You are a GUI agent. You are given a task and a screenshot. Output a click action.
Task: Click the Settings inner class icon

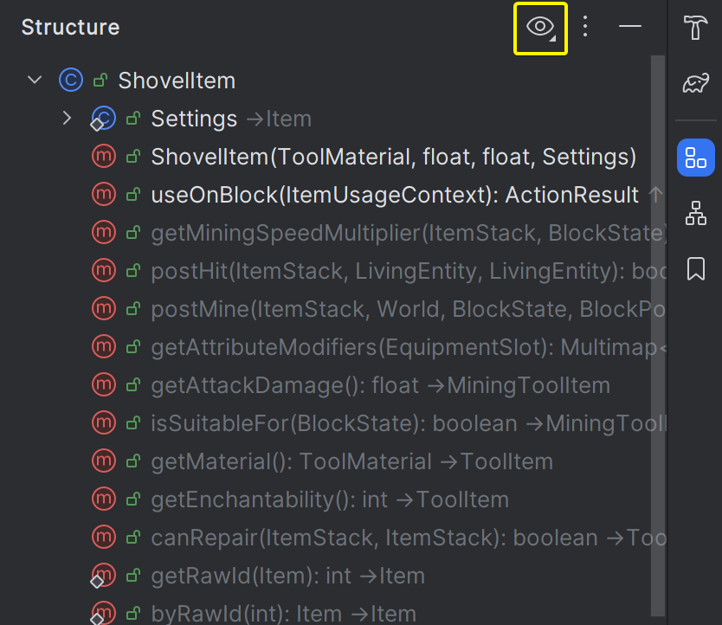103,119
